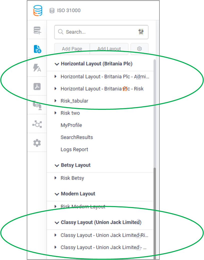Click the lock icon on Britania Plc Admin page

tap(139, 77)
